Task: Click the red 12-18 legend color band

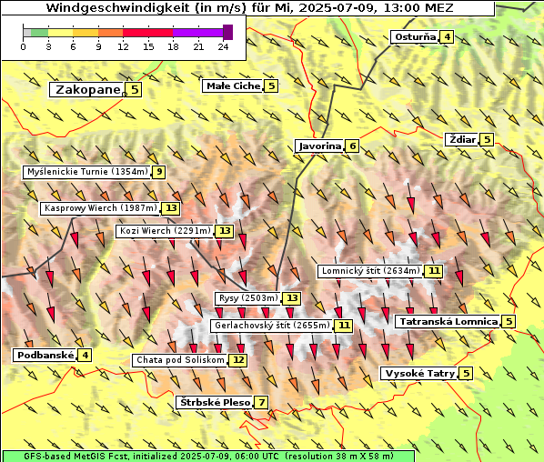Action: [x=147, y=33]
